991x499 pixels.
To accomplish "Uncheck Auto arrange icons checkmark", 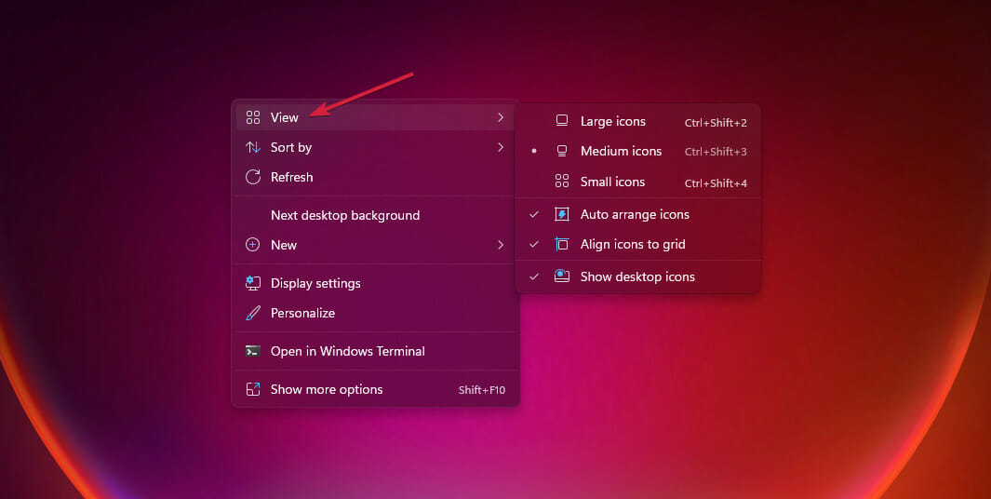I will click(534, 214).
